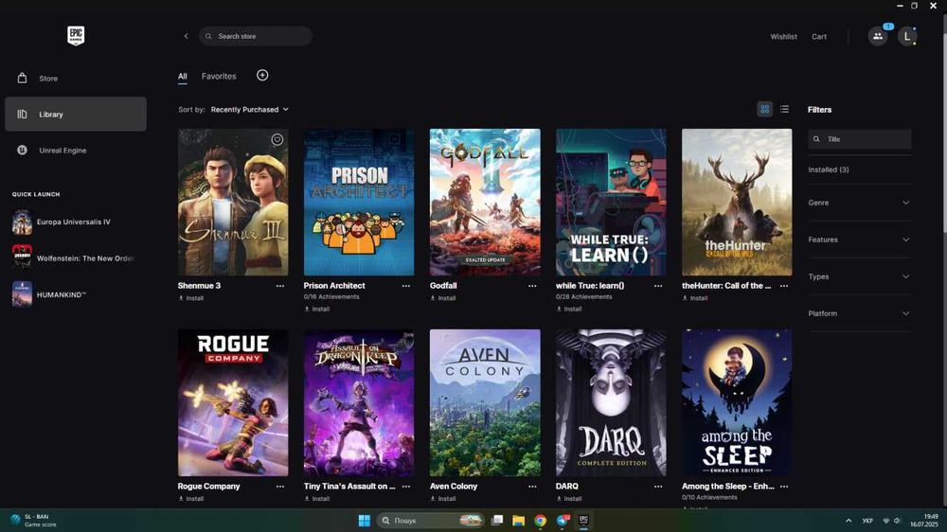This screenshot has width=947, height=532.
Task: Open Tiny Tina's more options menu
Action: [x=406, y=487]
